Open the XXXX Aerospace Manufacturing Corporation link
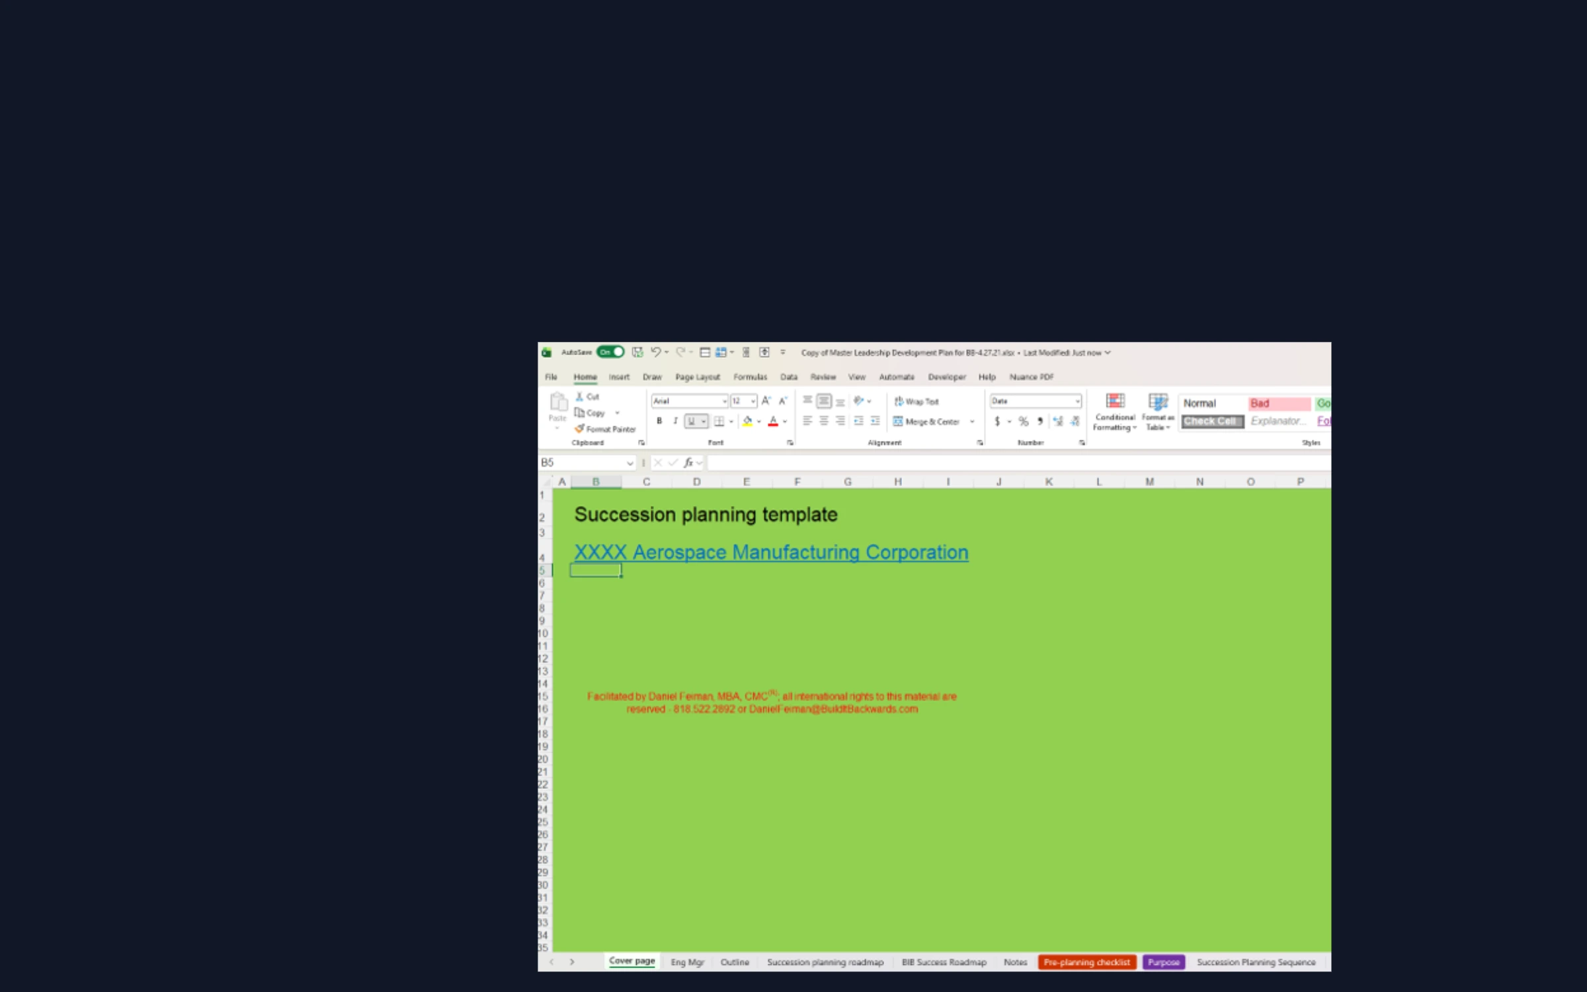Image resolution: width=1587 pixels, height=992 pixels. tap(771, 552)
